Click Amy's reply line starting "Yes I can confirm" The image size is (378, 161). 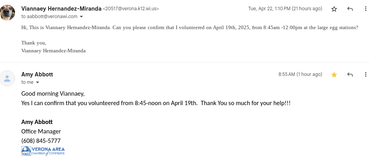pos(156,103)
